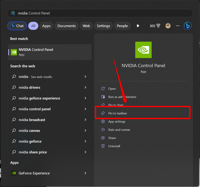Click search icon beside 'nvidia share price'
200x187 pixels.
(x=14, y=152)
